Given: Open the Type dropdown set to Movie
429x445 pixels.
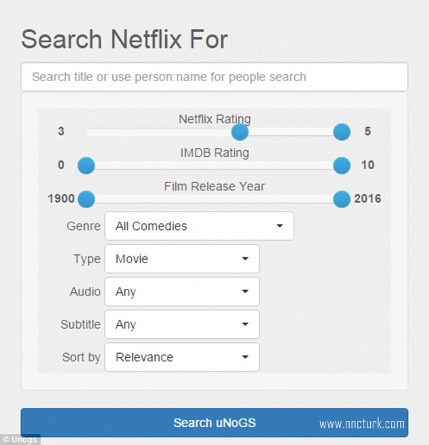Looking at the screenshot, I should point(182,259).
